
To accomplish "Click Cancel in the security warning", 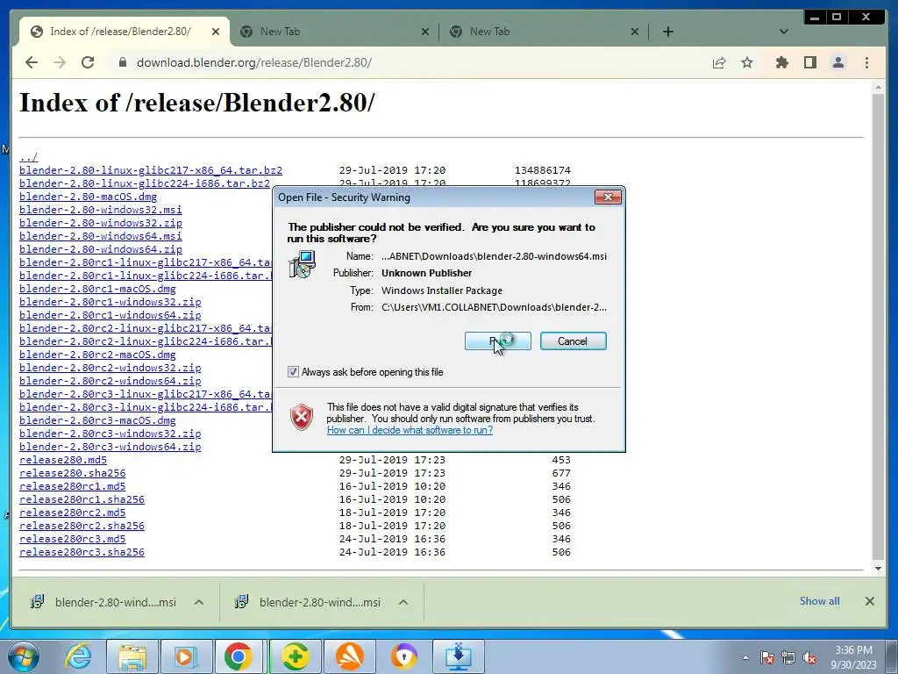I will [x=573, y=341].
